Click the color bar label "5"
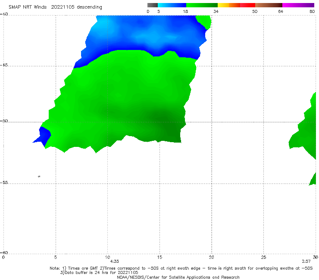 159,11
